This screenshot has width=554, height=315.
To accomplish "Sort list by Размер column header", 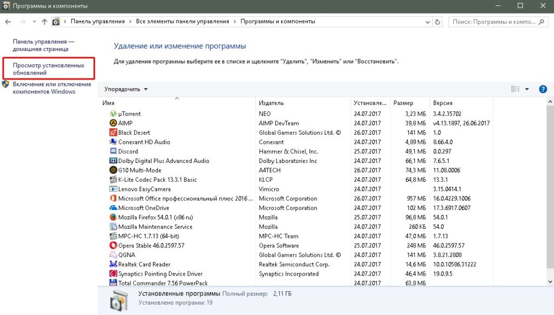I will pyautogui.click(x=403, y=103).
